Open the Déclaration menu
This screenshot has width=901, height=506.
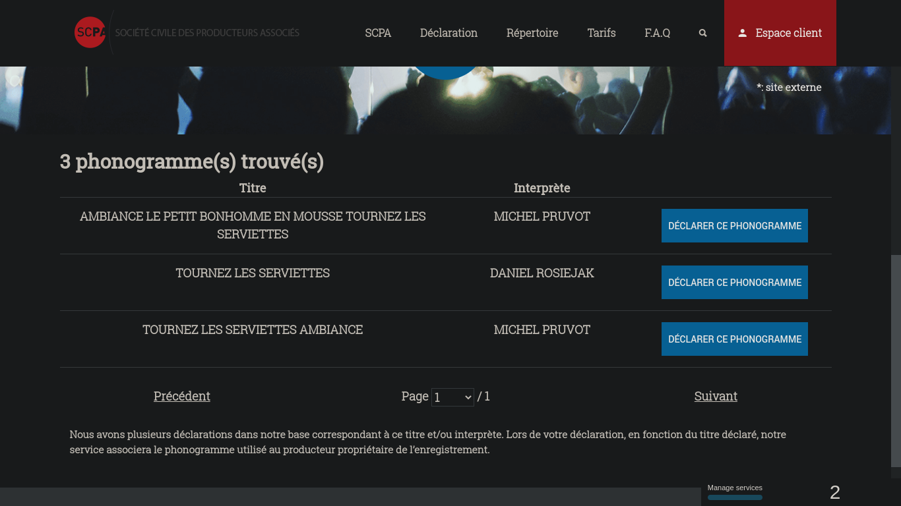click(x=449, y=33)
